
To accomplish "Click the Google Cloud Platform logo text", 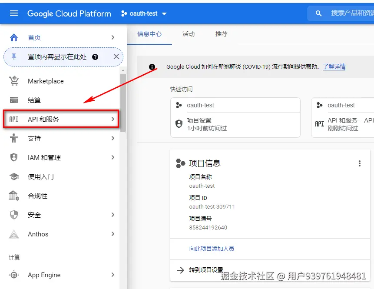I will (69, 13).
